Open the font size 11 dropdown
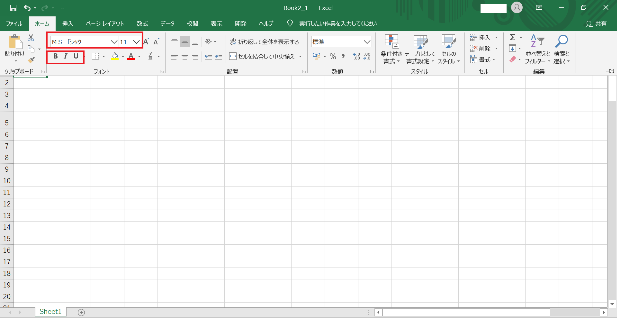This screenshot has height=318, width=621. pos(136,42)
